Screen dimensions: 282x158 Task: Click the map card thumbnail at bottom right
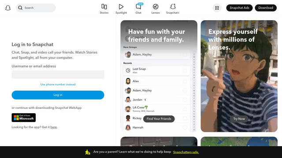pos(239,141)
